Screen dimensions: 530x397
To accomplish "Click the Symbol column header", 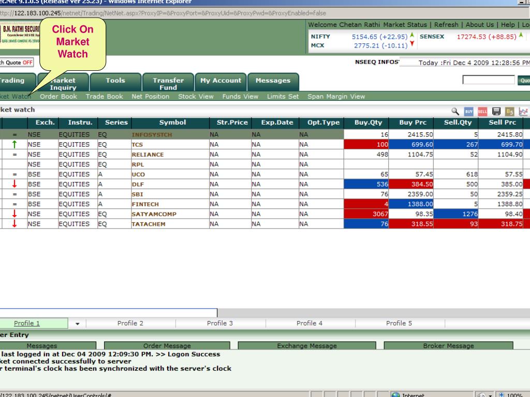I will pos(170,123).
